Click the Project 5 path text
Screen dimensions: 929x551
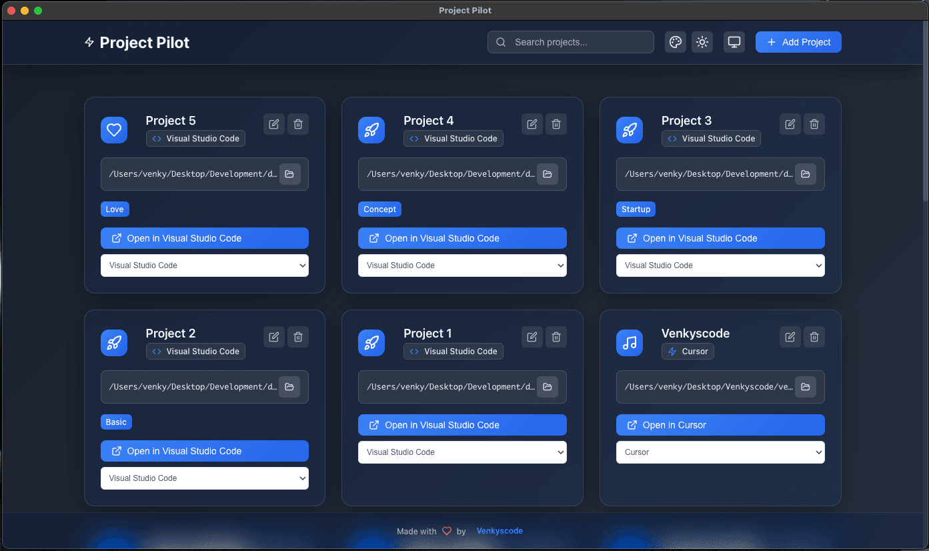point(193,174)
